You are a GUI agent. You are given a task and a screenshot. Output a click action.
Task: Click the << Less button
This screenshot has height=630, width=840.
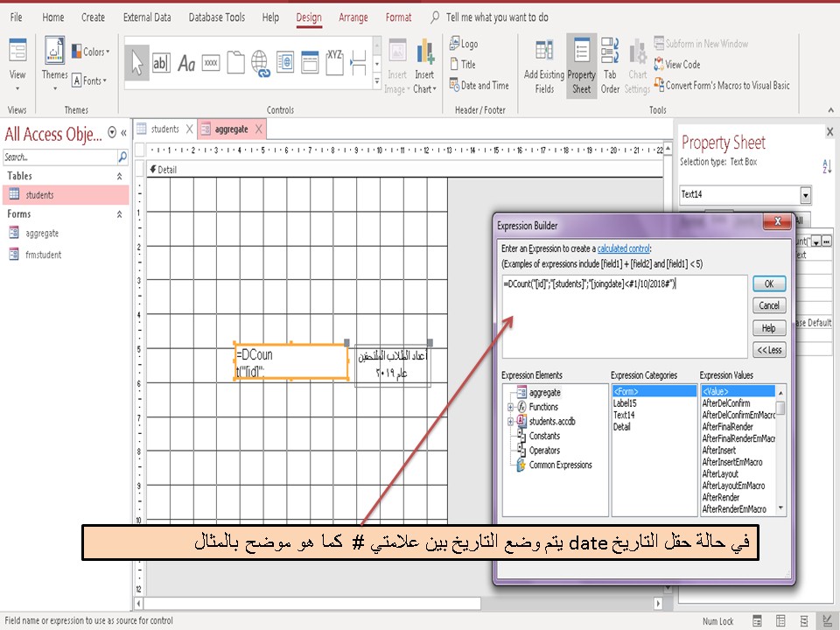coord(769,350)
